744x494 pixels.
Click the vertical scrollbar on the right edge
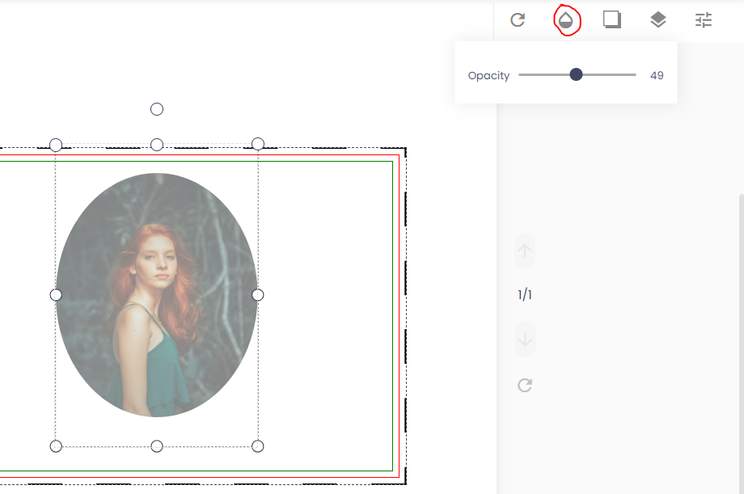pos(741,344)
